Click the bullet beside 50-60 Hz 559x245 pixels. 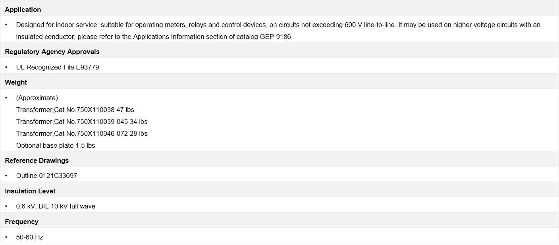coord(6,237)
